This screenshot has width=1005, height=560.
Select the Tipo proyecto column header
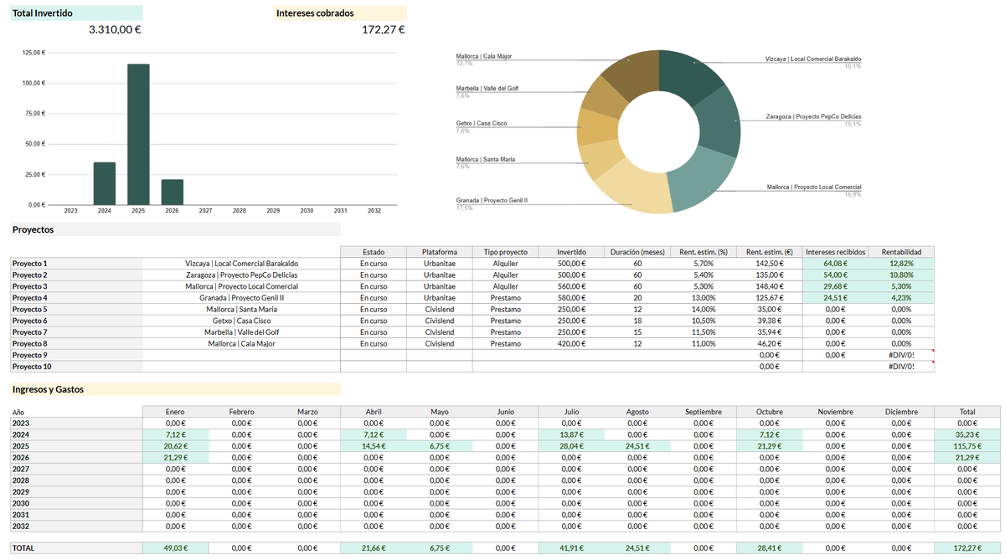tap(506, 252)
